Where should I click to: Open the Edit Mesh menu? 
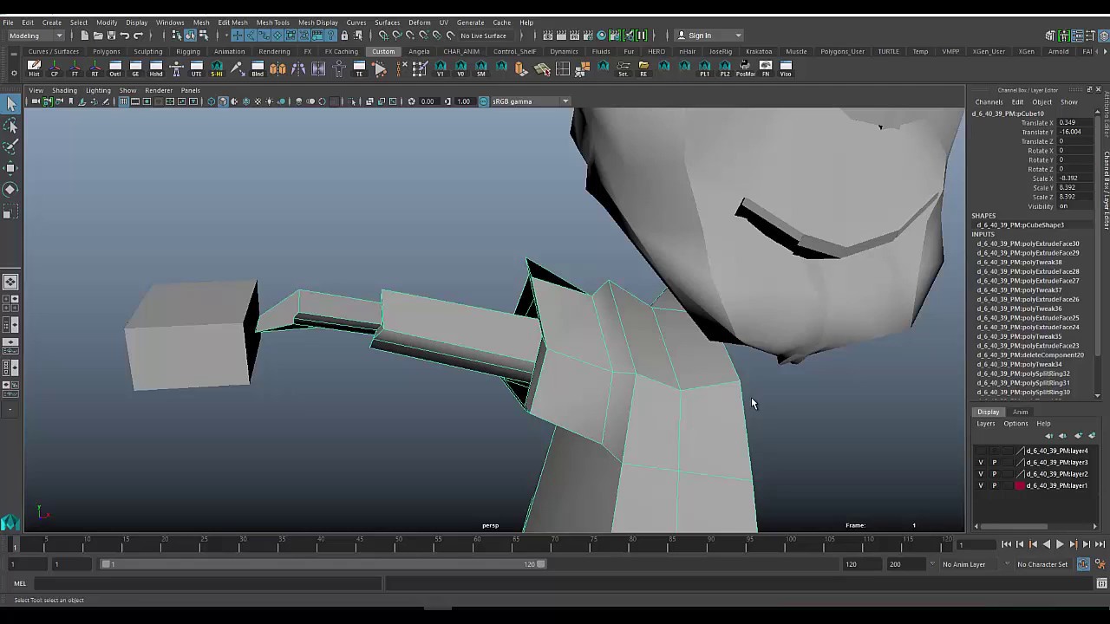tap(232, 23)
